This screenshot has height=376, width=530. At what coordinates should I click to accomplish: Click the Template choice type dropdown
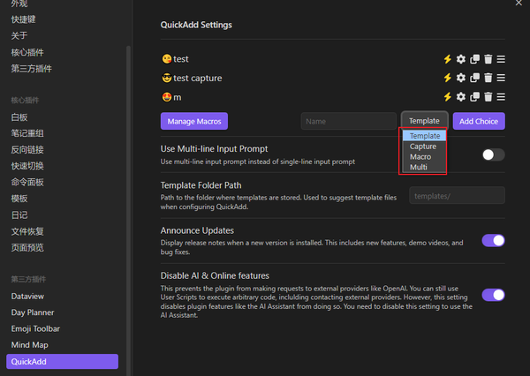pyautogui.click(x=425, y=121)
